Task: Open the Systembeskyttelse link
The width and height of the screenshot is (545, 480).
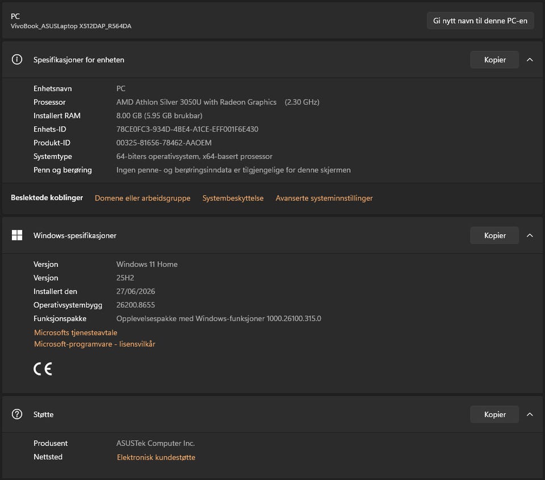Action: (x=233, y=198)
